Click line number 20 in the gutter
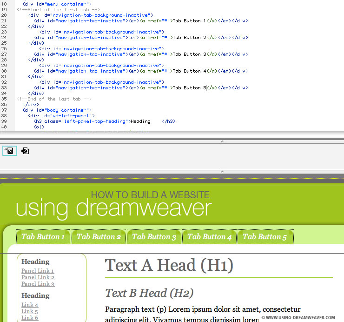 4,15
